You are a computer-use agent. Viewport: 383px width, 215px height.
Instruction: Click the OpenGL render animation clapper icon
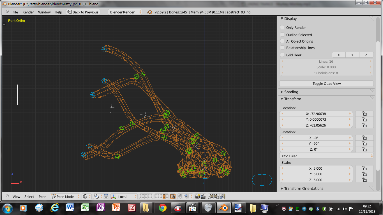(x=203, y=197)
